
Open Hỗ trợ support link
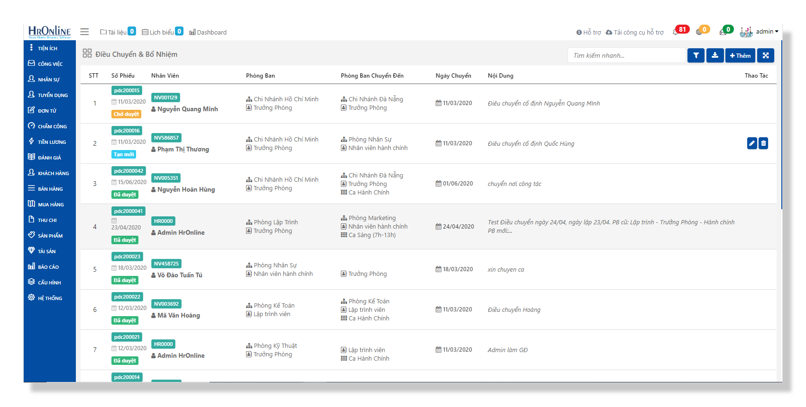pyautogui.click(x=588, y=32)
